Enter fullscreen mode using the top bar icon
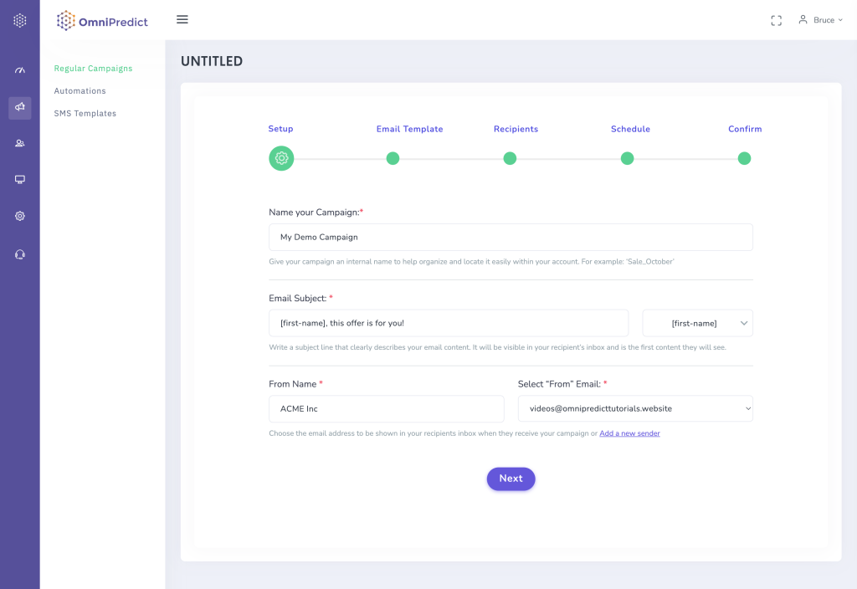The image size is (857, 589). point(776,20)
